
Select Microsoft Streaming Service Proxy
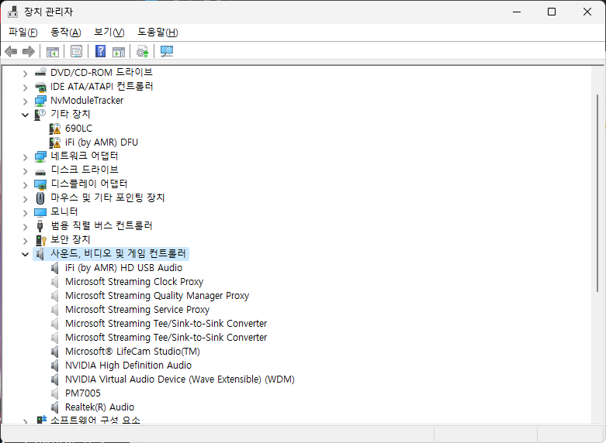pyautogui.click(x=137, y=310)
